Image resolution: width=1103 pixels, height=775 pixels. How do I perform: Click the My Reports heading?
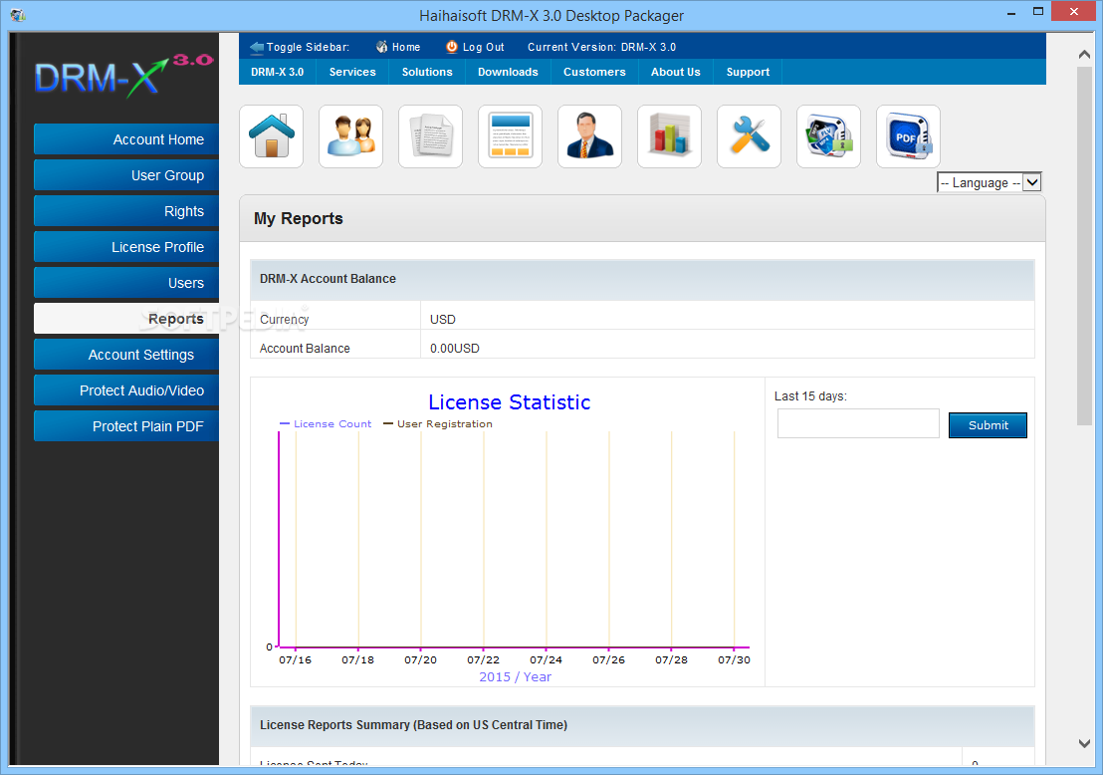(x=299, y=219)
